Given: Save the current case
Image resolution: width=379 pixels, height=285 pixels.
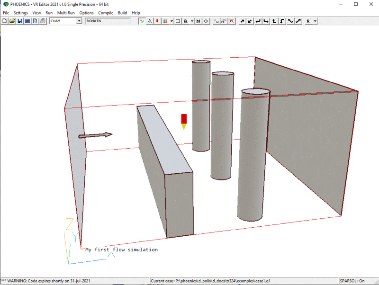Looking at the screenshot, I should point(19,21).
